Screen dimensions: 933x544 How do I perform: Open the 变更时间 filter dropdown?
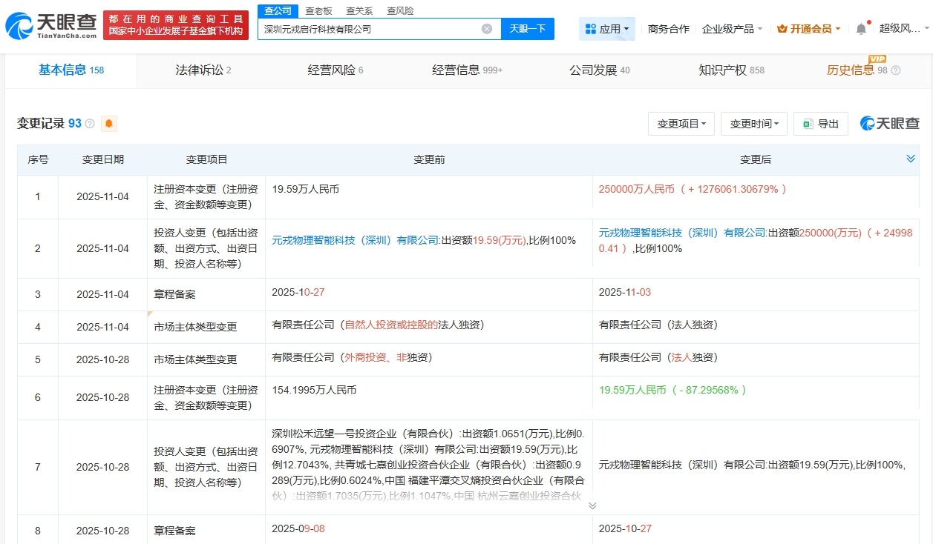753,124
